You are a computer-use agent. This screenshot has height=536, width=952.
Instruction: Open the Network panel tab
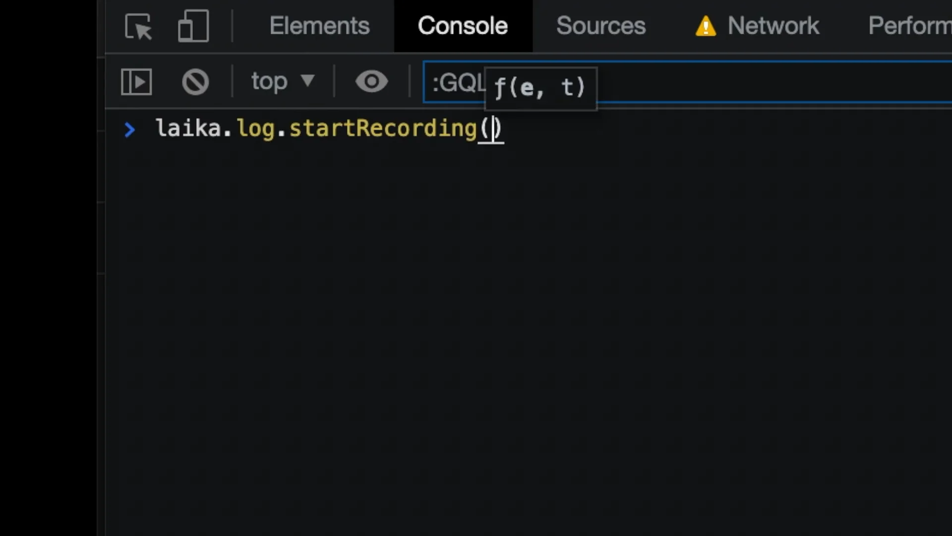pos(773,26)
